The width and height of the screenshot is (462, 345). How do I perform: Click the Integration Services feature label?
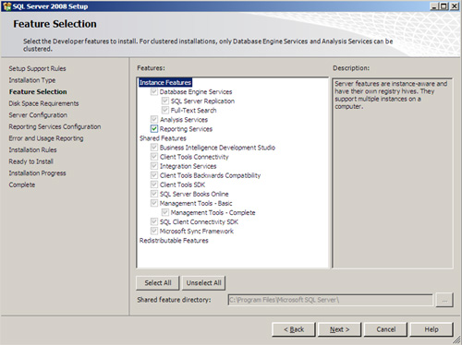188,166
